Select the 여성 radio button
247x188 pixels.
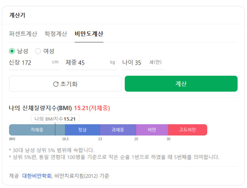click(38, 51)
